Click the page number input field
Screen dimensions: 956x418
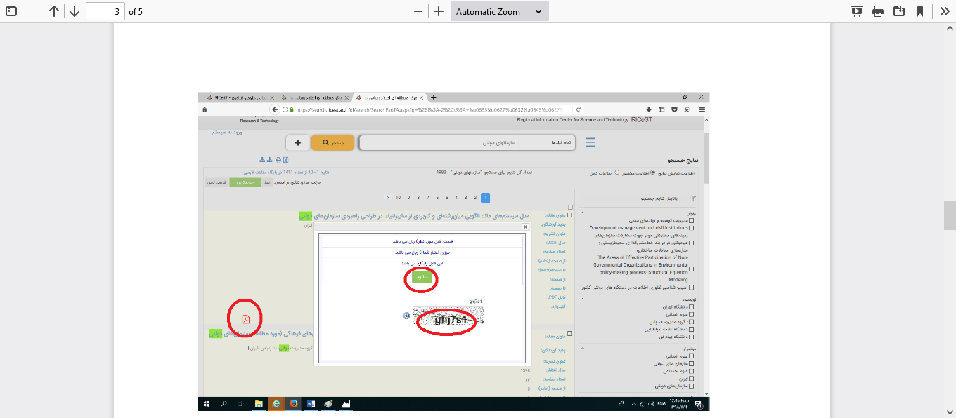(x=105, y=11)
